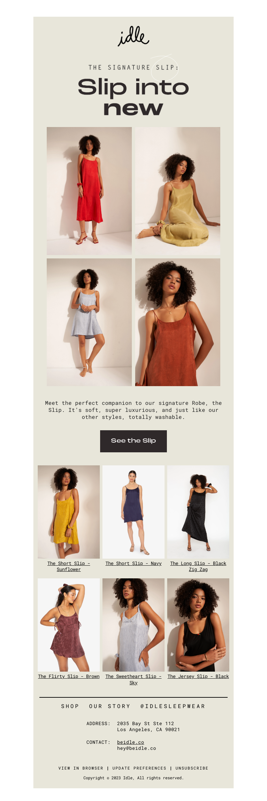Click The Long Slip – Black Zig Zag link

198,566
